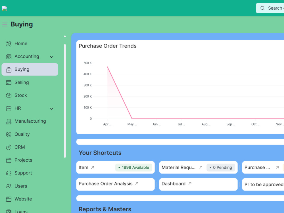The image size is (284, 213).
Task: Click the Aug ... axis label
Action: tap(206, 124)
